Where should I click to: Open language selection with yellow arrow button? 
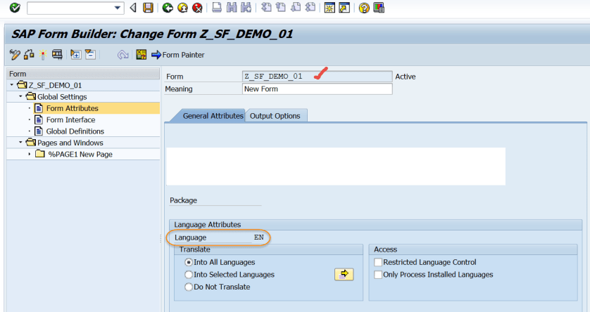344,275
